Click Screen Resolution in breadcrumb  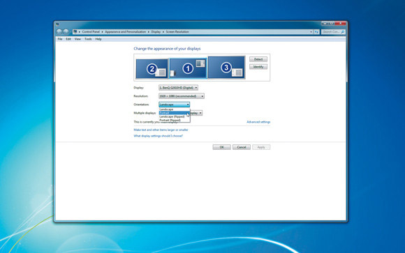(x=177, y=32)
